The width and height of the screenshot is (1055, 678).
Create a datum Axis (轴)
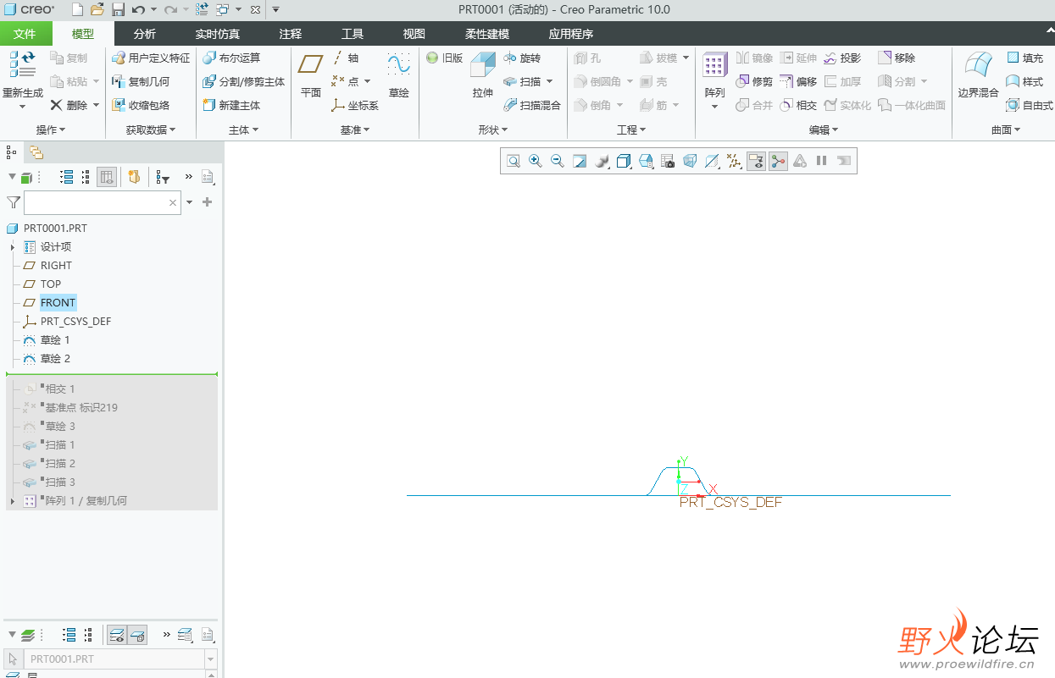pos(345,58)
